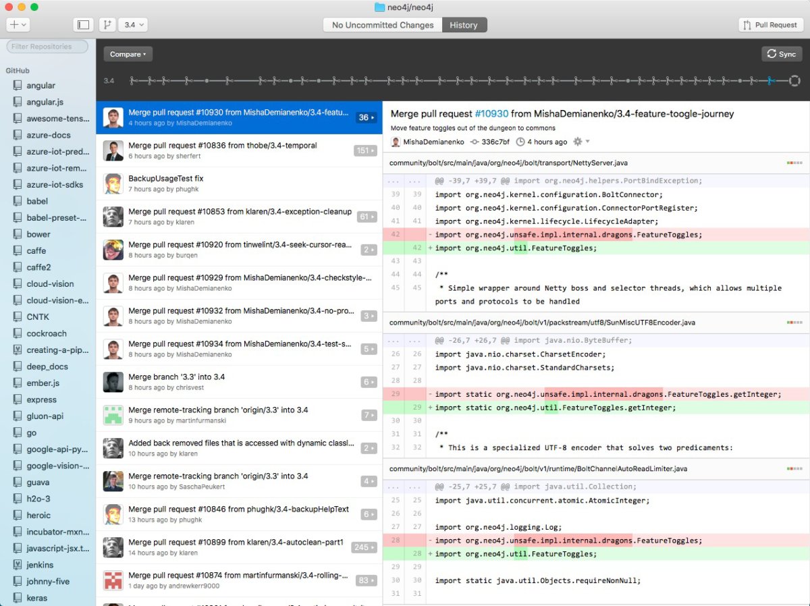The image size is (810, 606).
Task: Toggle the sidebar visibility icon
Action: click(x=83, y=24)
